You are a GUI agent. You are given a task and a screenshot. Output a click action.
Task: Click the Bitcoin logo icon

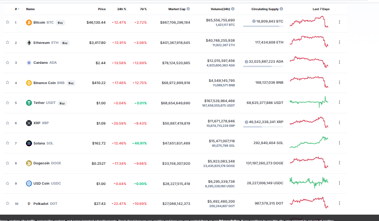[x=29, y=23]
